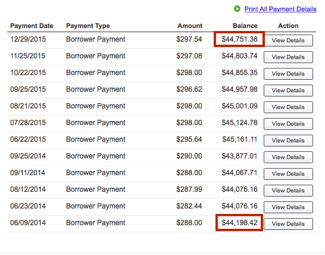
Task: Select the date 06/09/2014
Action: (28, 223)
